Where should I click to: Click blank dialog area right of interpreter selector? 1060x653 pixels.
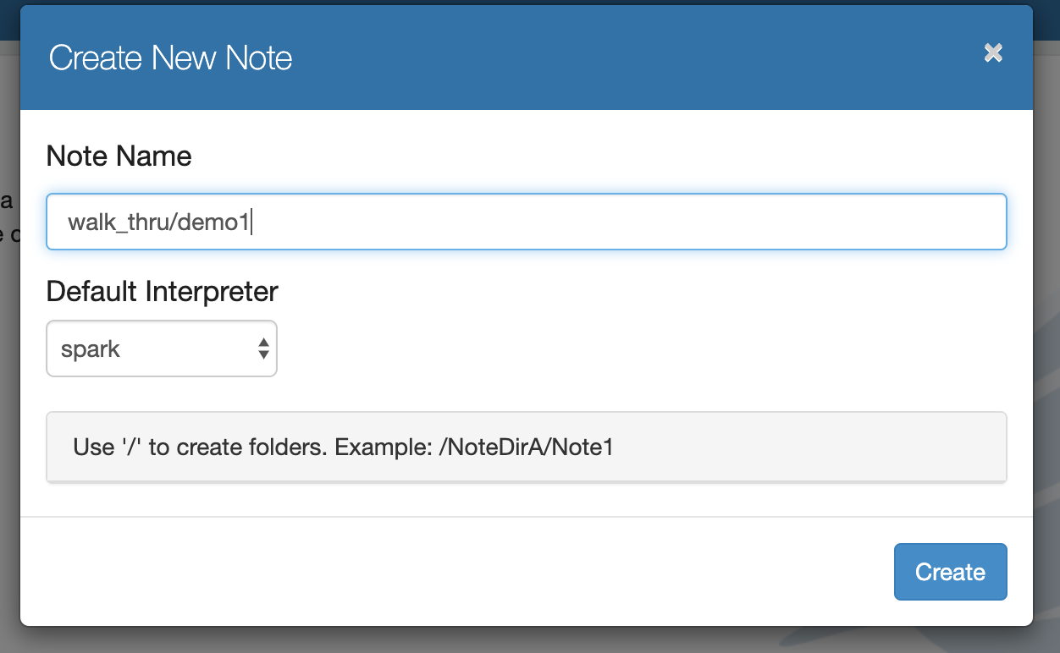coord(635,348)
